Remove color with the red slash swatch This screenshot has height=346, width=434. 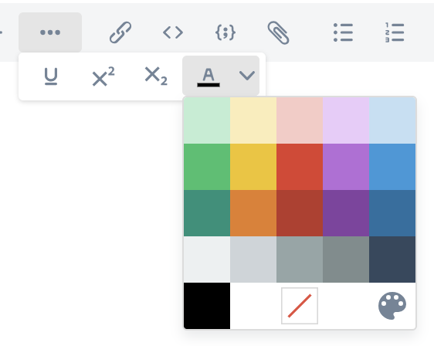click(300, 306)
